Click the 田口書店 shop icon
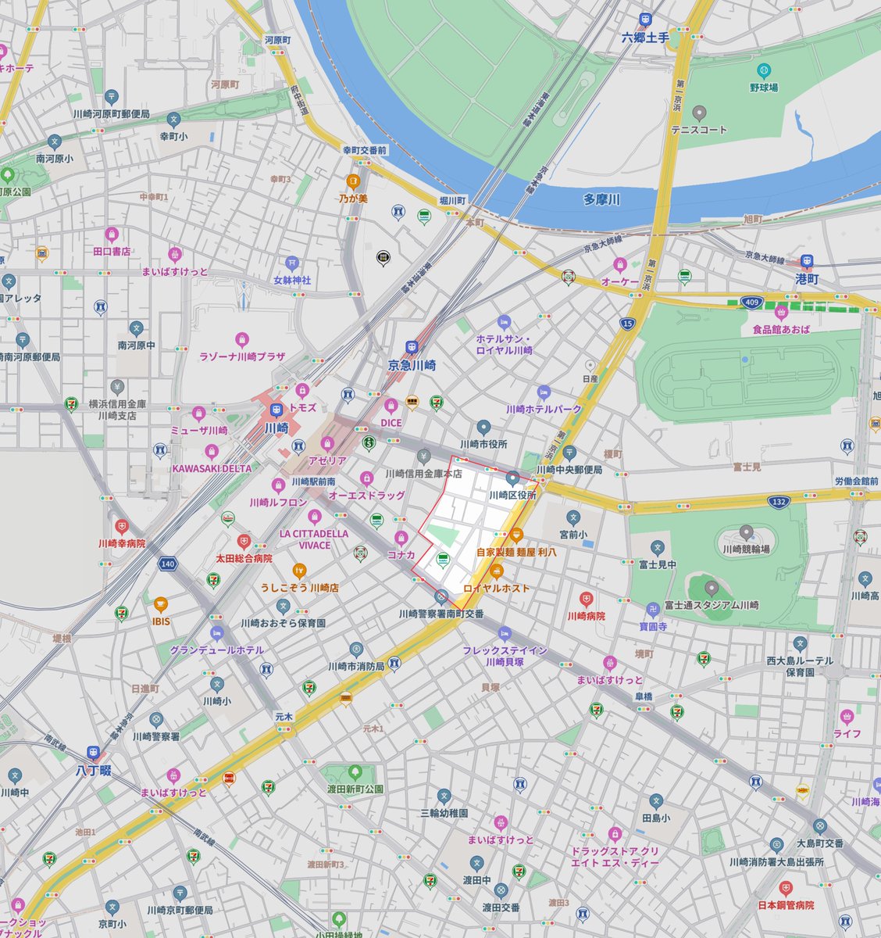The width and height of the screenshot is (881, 938). (112, 234)
